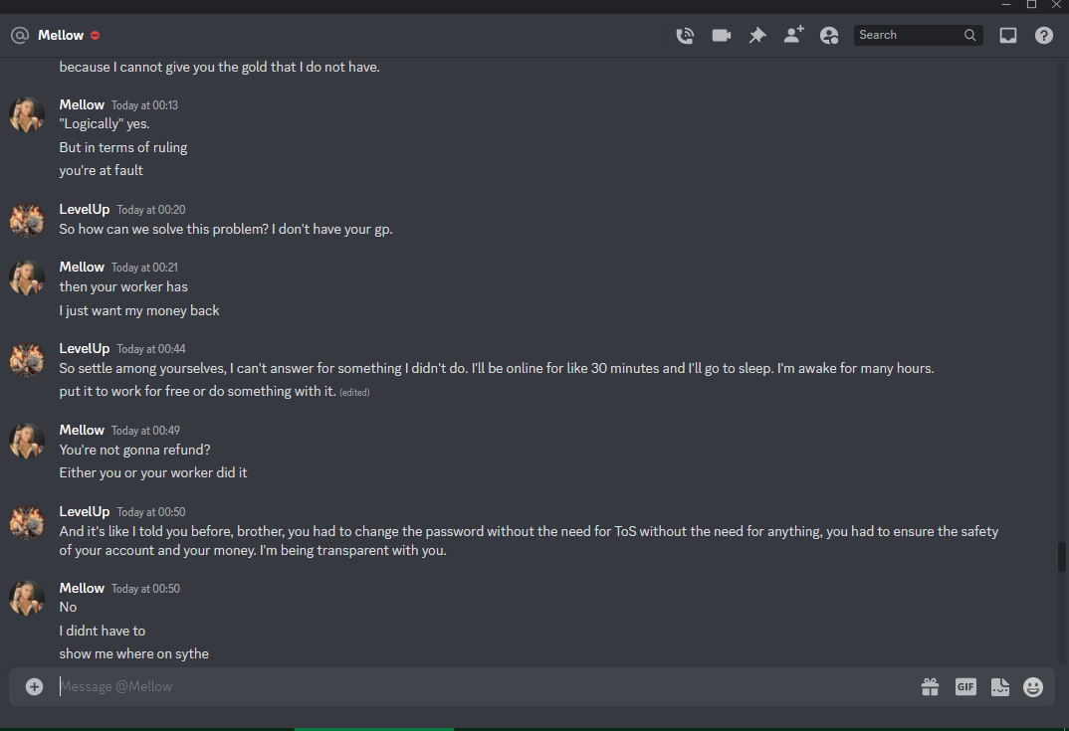This screenshot has height=731, width=1069.
Task: Start a video call
Action: (722, 36)
